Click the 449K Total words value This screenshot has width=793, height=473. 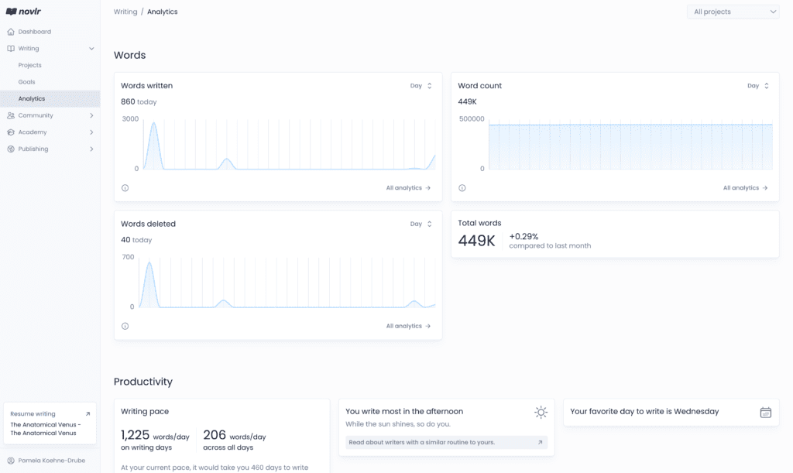476,241
